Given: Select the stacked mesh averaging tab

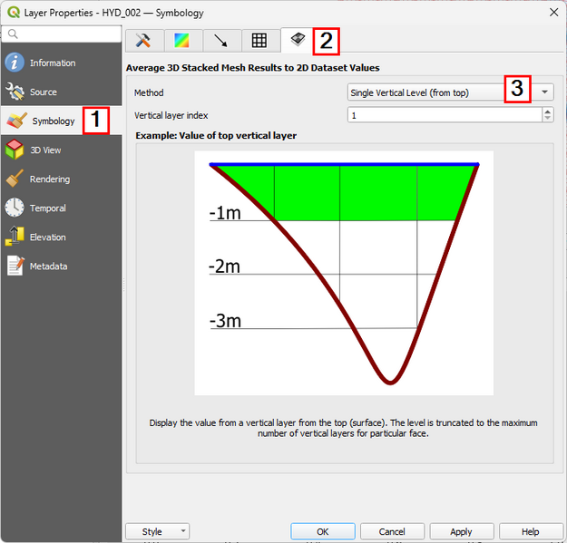Looking at the screenshot, I should pyautogui.click(x=298, y=40).
